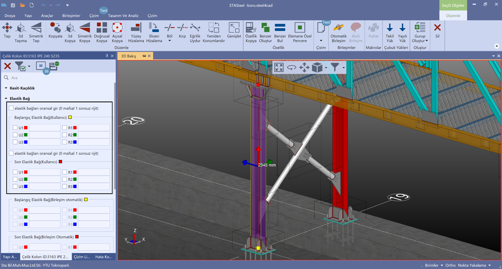Open the Gurup Oluştur dropdown

coord(426,41)
